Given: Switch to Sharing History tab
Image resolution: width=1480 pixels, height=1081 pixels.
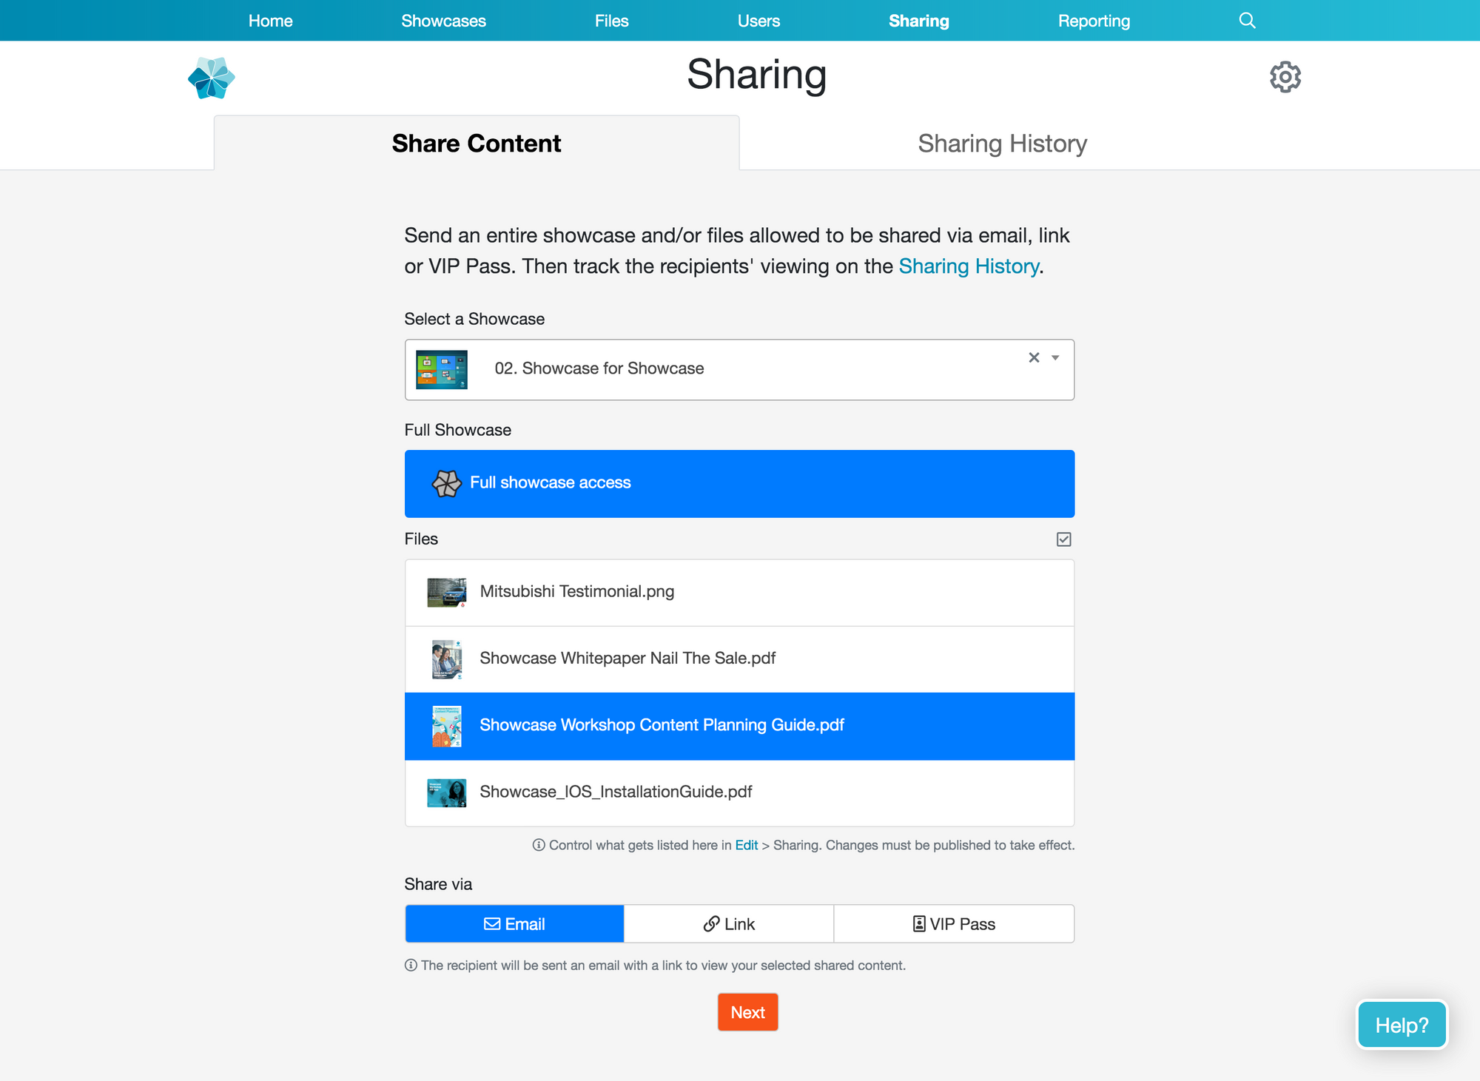Looking at the screenshot, I should 1002,144.
